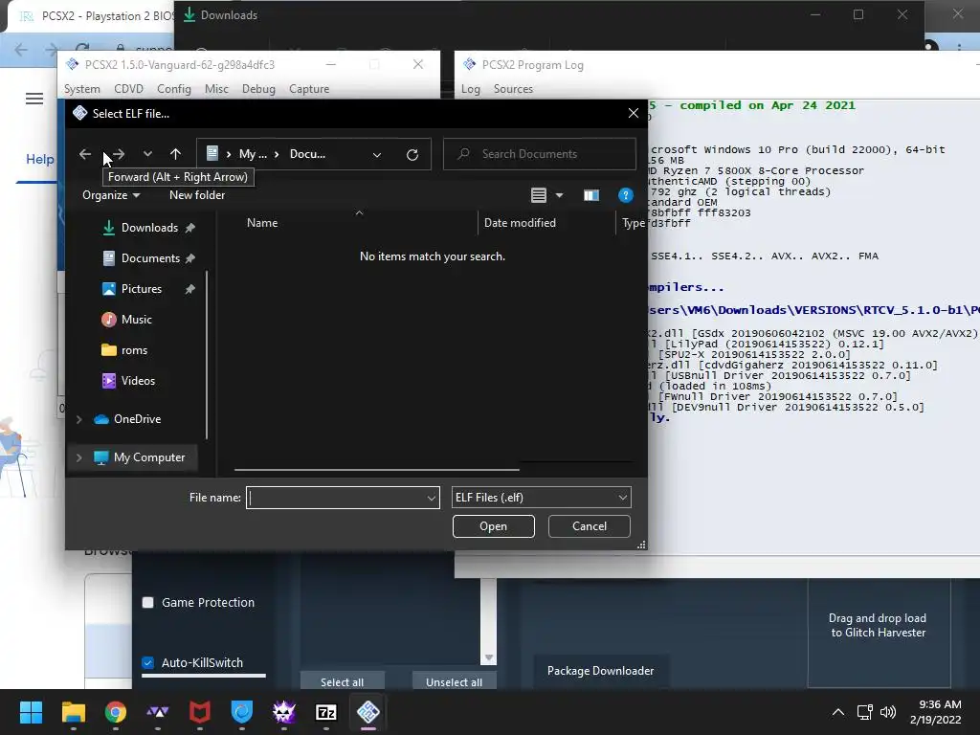
Task: Open the PCSX2 Misc menu
Action: (x=216, y=89)
